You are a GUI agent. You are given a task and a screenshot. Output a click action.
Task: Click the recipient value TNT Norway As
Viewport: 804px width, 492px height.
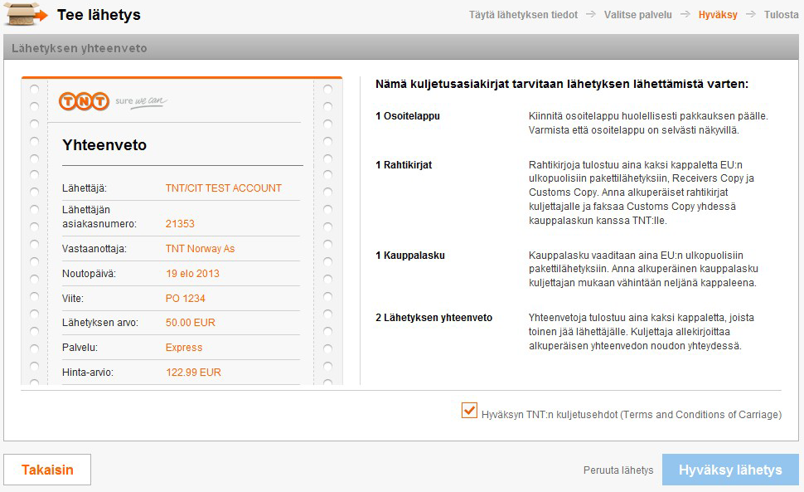tap(200, 249)
